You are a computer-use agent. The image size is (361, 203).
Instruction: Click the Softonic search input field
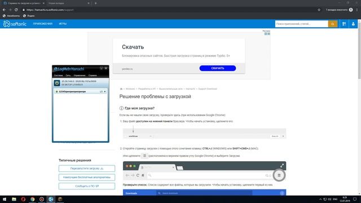pos(301,24)
